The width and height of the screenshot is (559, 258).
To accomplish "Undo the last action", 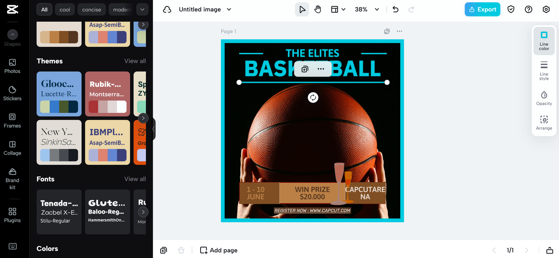I will pos(395,9).
